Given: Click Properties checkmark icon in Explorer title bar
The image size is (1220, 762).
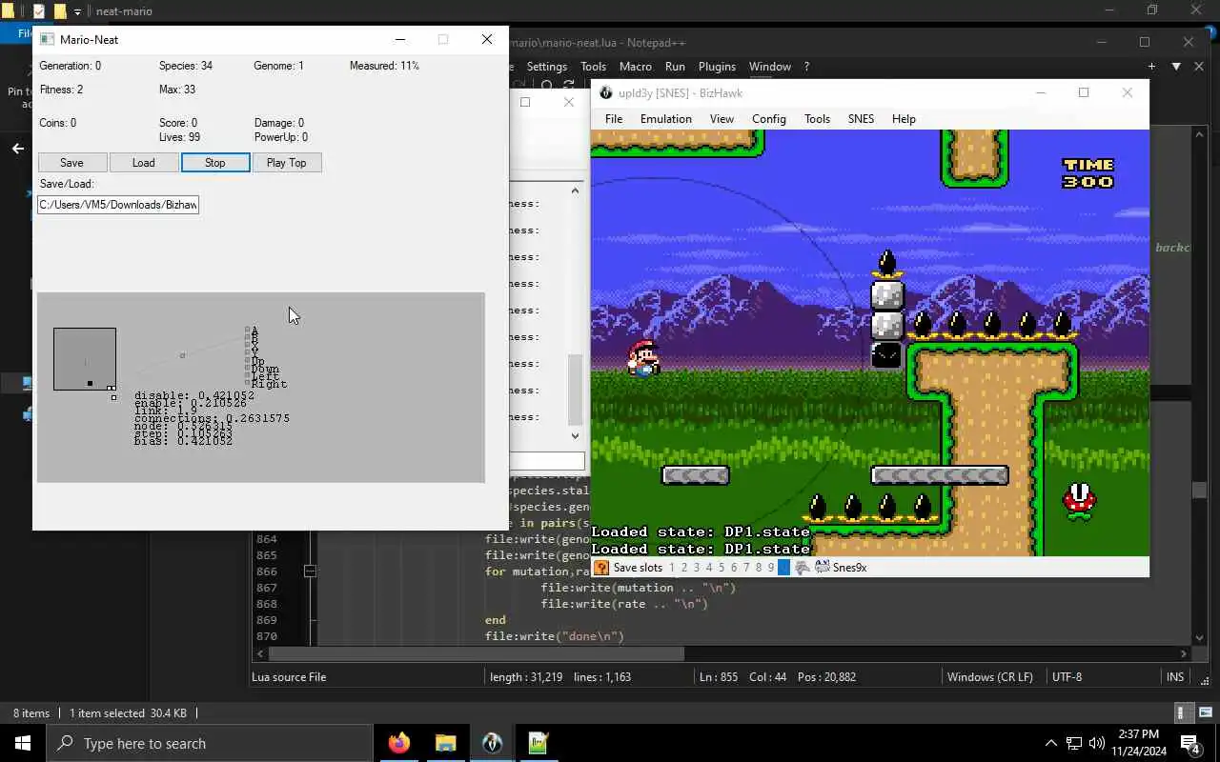Looking at the screenshot, I should [x=39, y=11].
